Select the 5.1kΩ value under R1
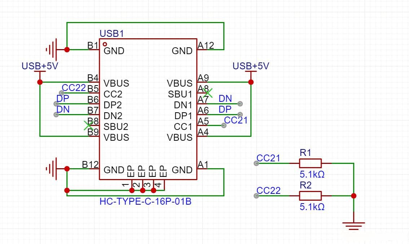The image size is (409, 244). 312,174
